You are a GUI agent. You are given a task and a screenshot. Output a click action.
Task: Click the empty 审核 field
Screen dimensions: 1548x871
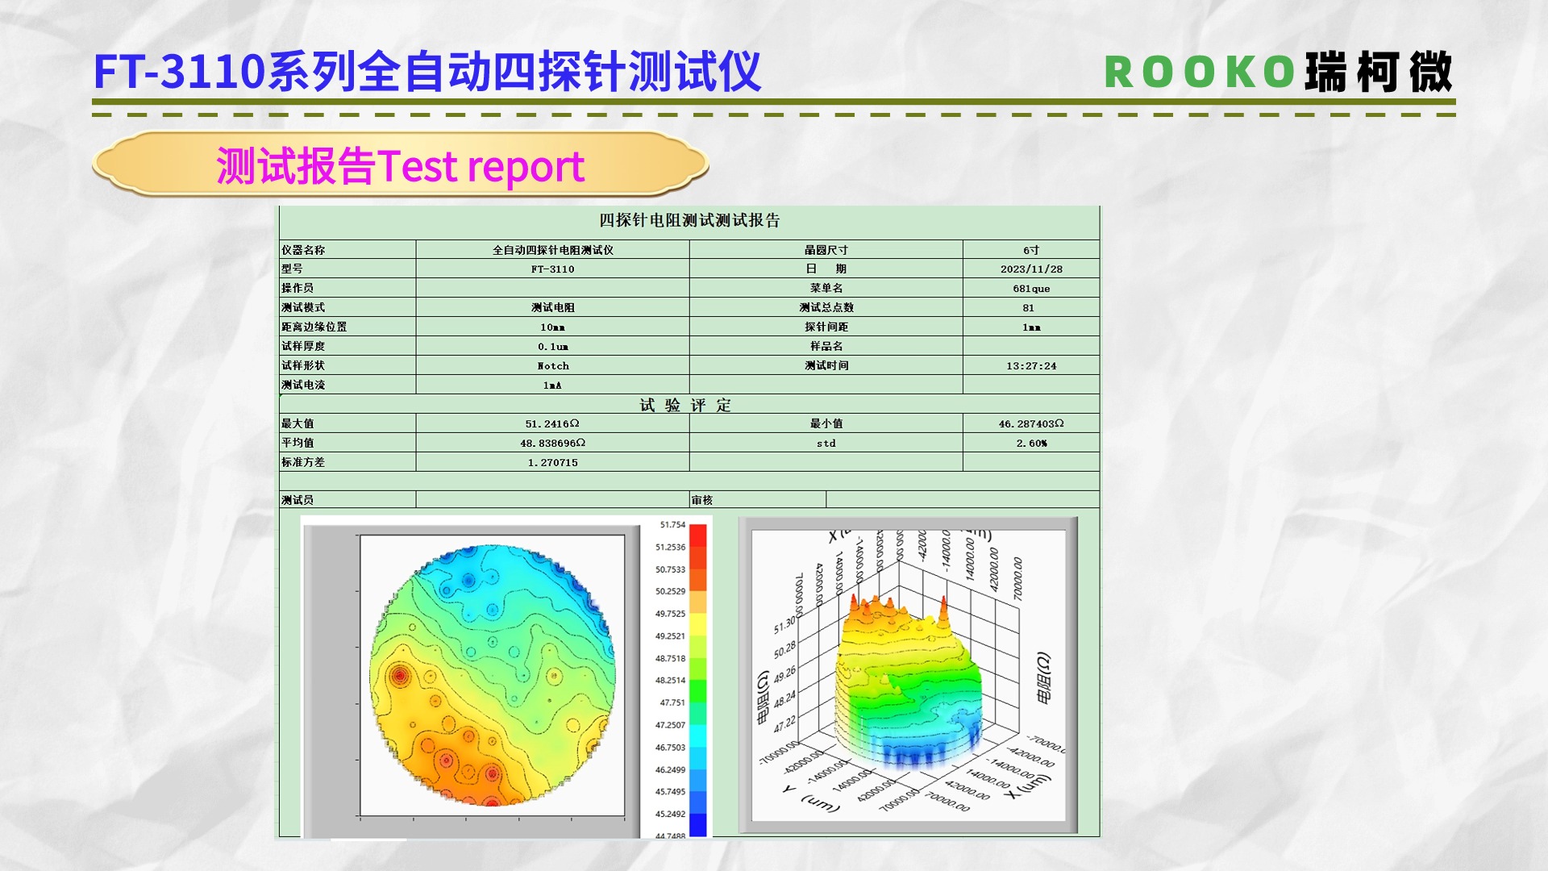point(962,500)
